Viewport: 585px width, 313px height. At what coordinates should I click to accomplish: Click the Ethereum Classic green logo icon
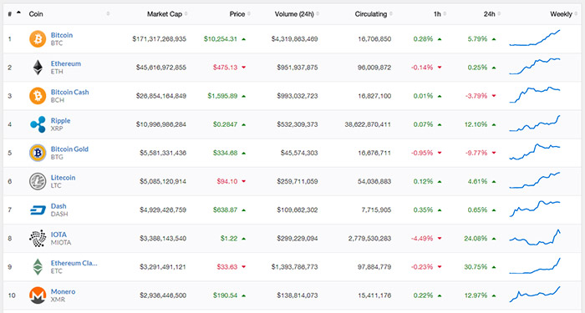38,267
